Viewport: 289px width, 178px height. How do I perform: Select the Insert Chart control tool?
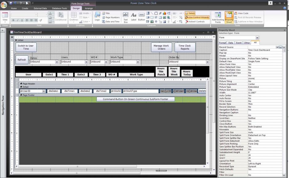(x=164, y=13)
